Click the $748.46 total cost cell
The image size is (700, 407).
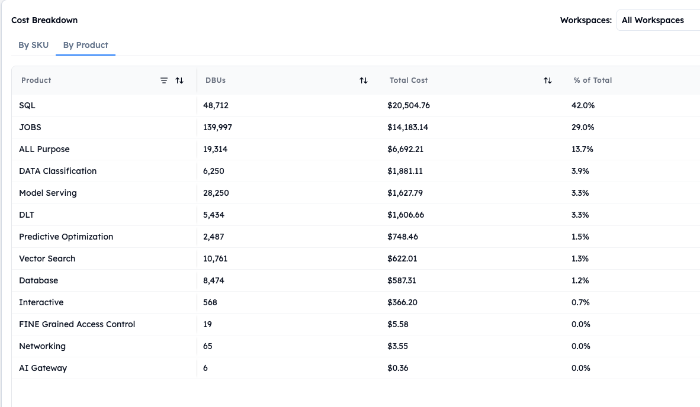coord(403,237)
